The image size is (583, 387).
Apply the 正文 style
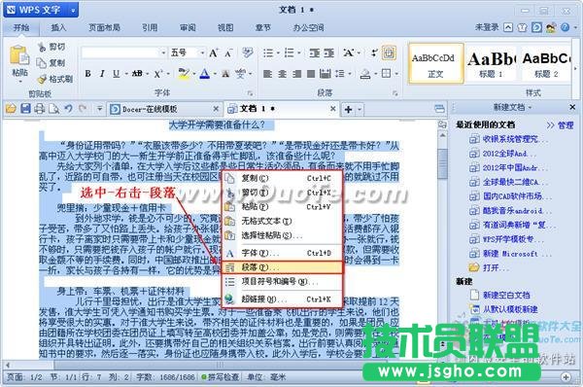click(435, 63)
